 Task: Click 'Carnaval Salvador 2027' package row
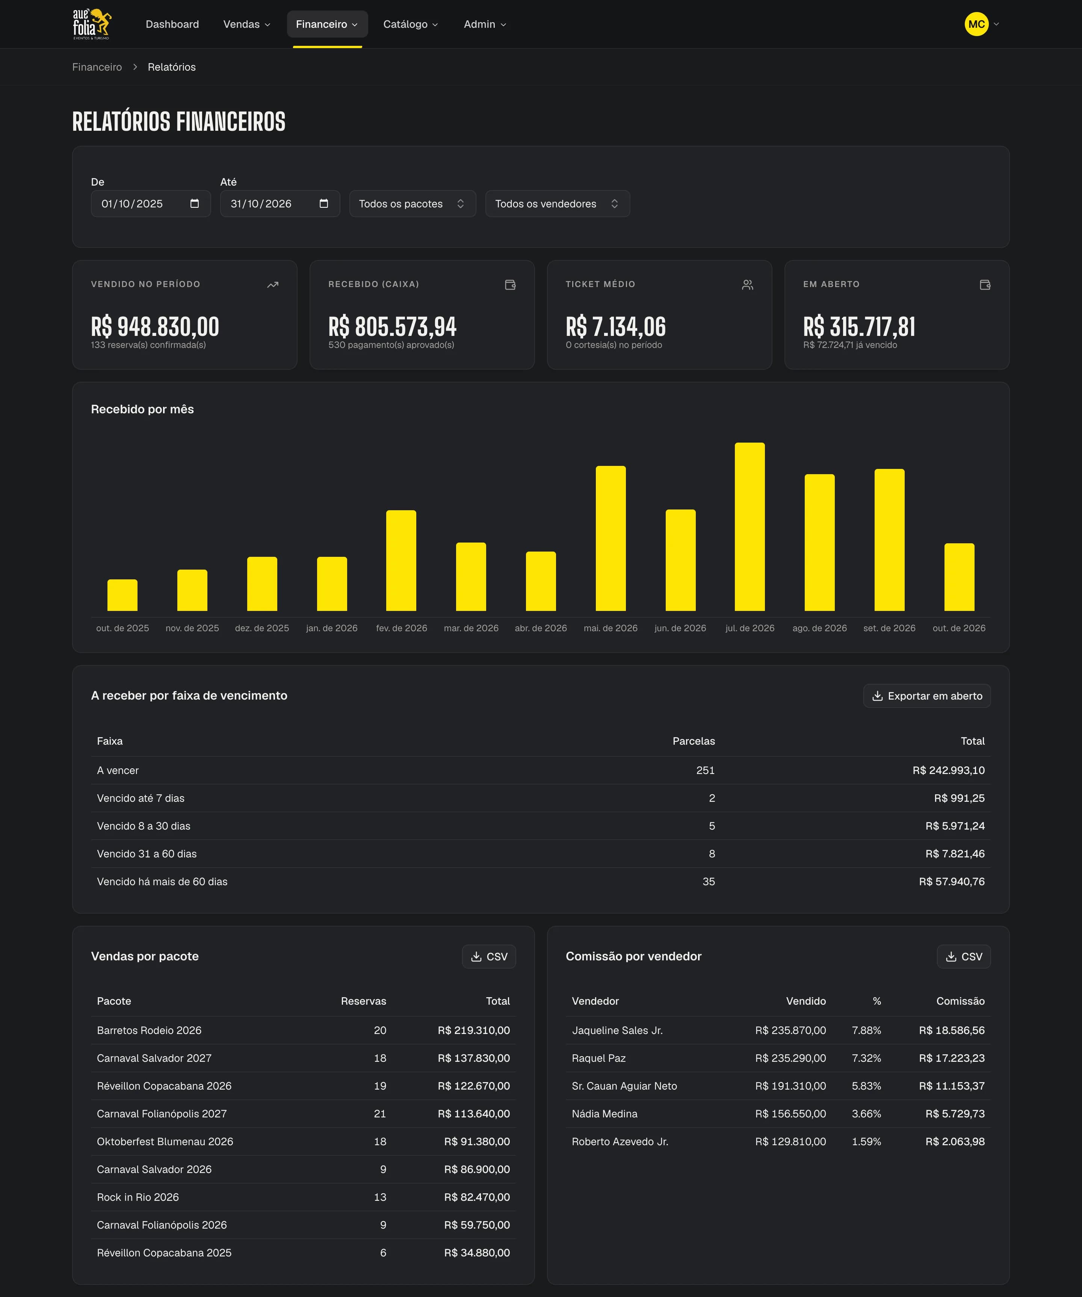pos(303,1058)
